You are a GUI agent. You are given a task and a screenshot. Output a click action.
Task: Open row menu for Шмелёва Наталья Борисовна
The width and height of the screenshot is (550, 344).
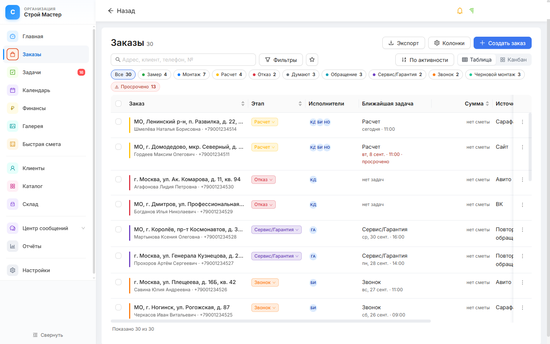522,122
